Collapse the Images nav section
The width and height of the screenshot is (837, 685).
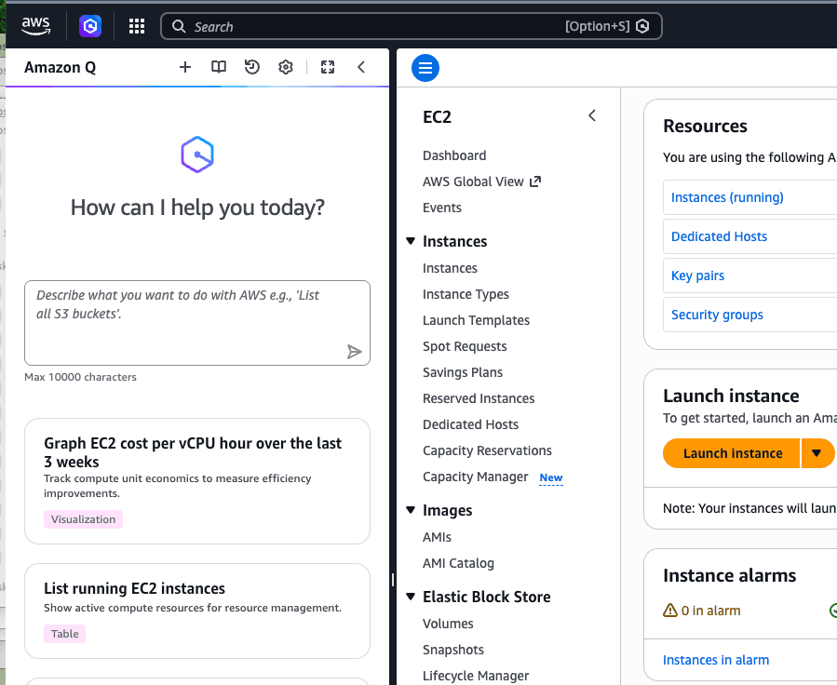point(411,510)
